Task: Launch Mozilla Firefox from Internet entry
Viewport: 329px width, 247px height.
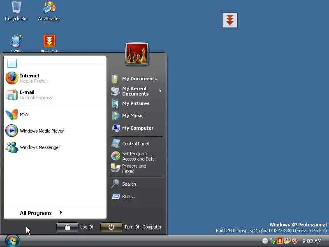Action: (55, 78)
